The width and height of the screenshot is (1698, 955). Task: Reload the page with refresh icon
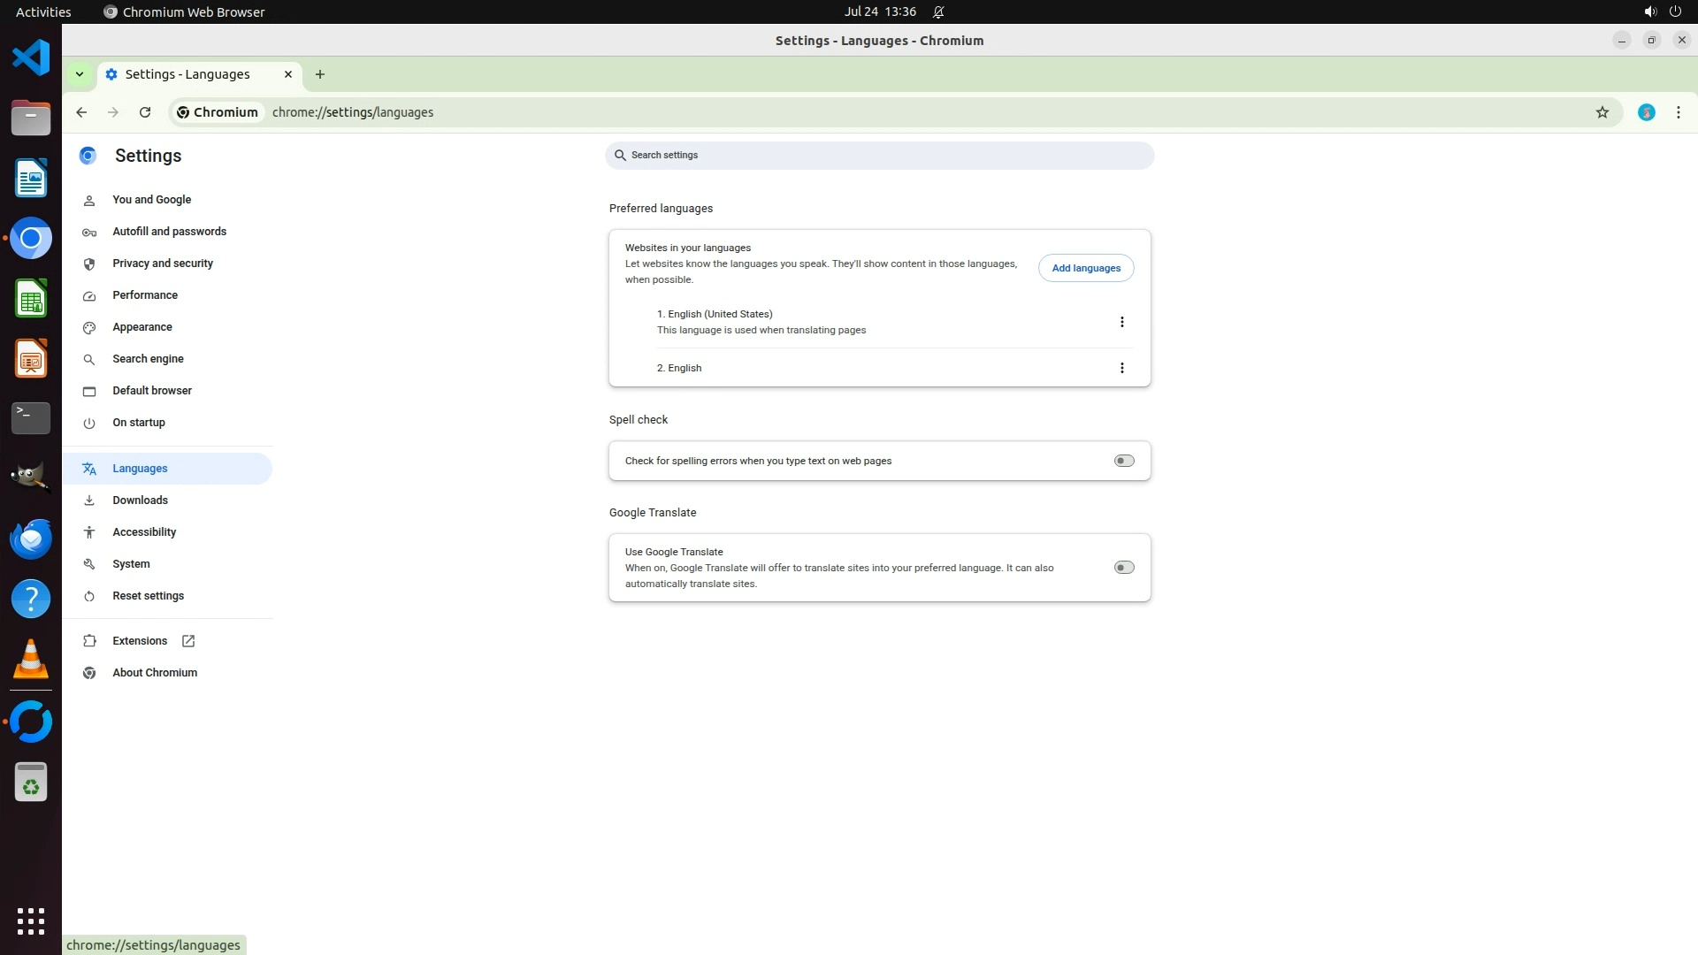coord(145,112)
